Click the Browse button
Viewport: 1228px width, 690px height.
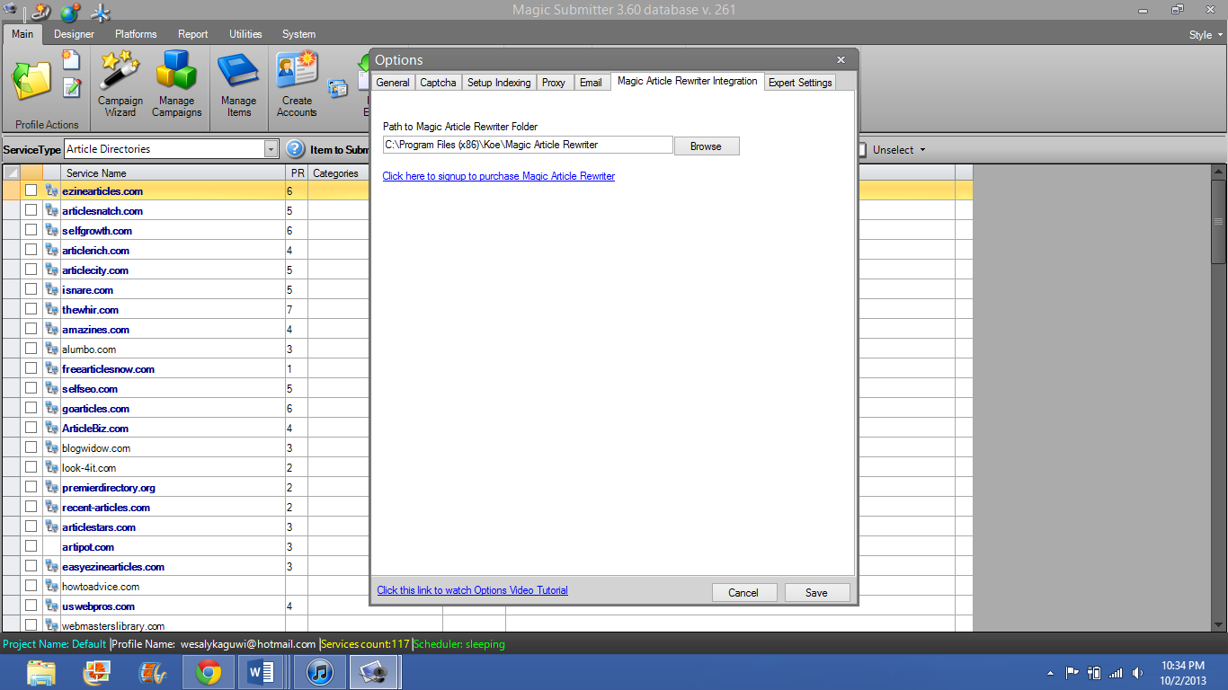pos(706,146)
